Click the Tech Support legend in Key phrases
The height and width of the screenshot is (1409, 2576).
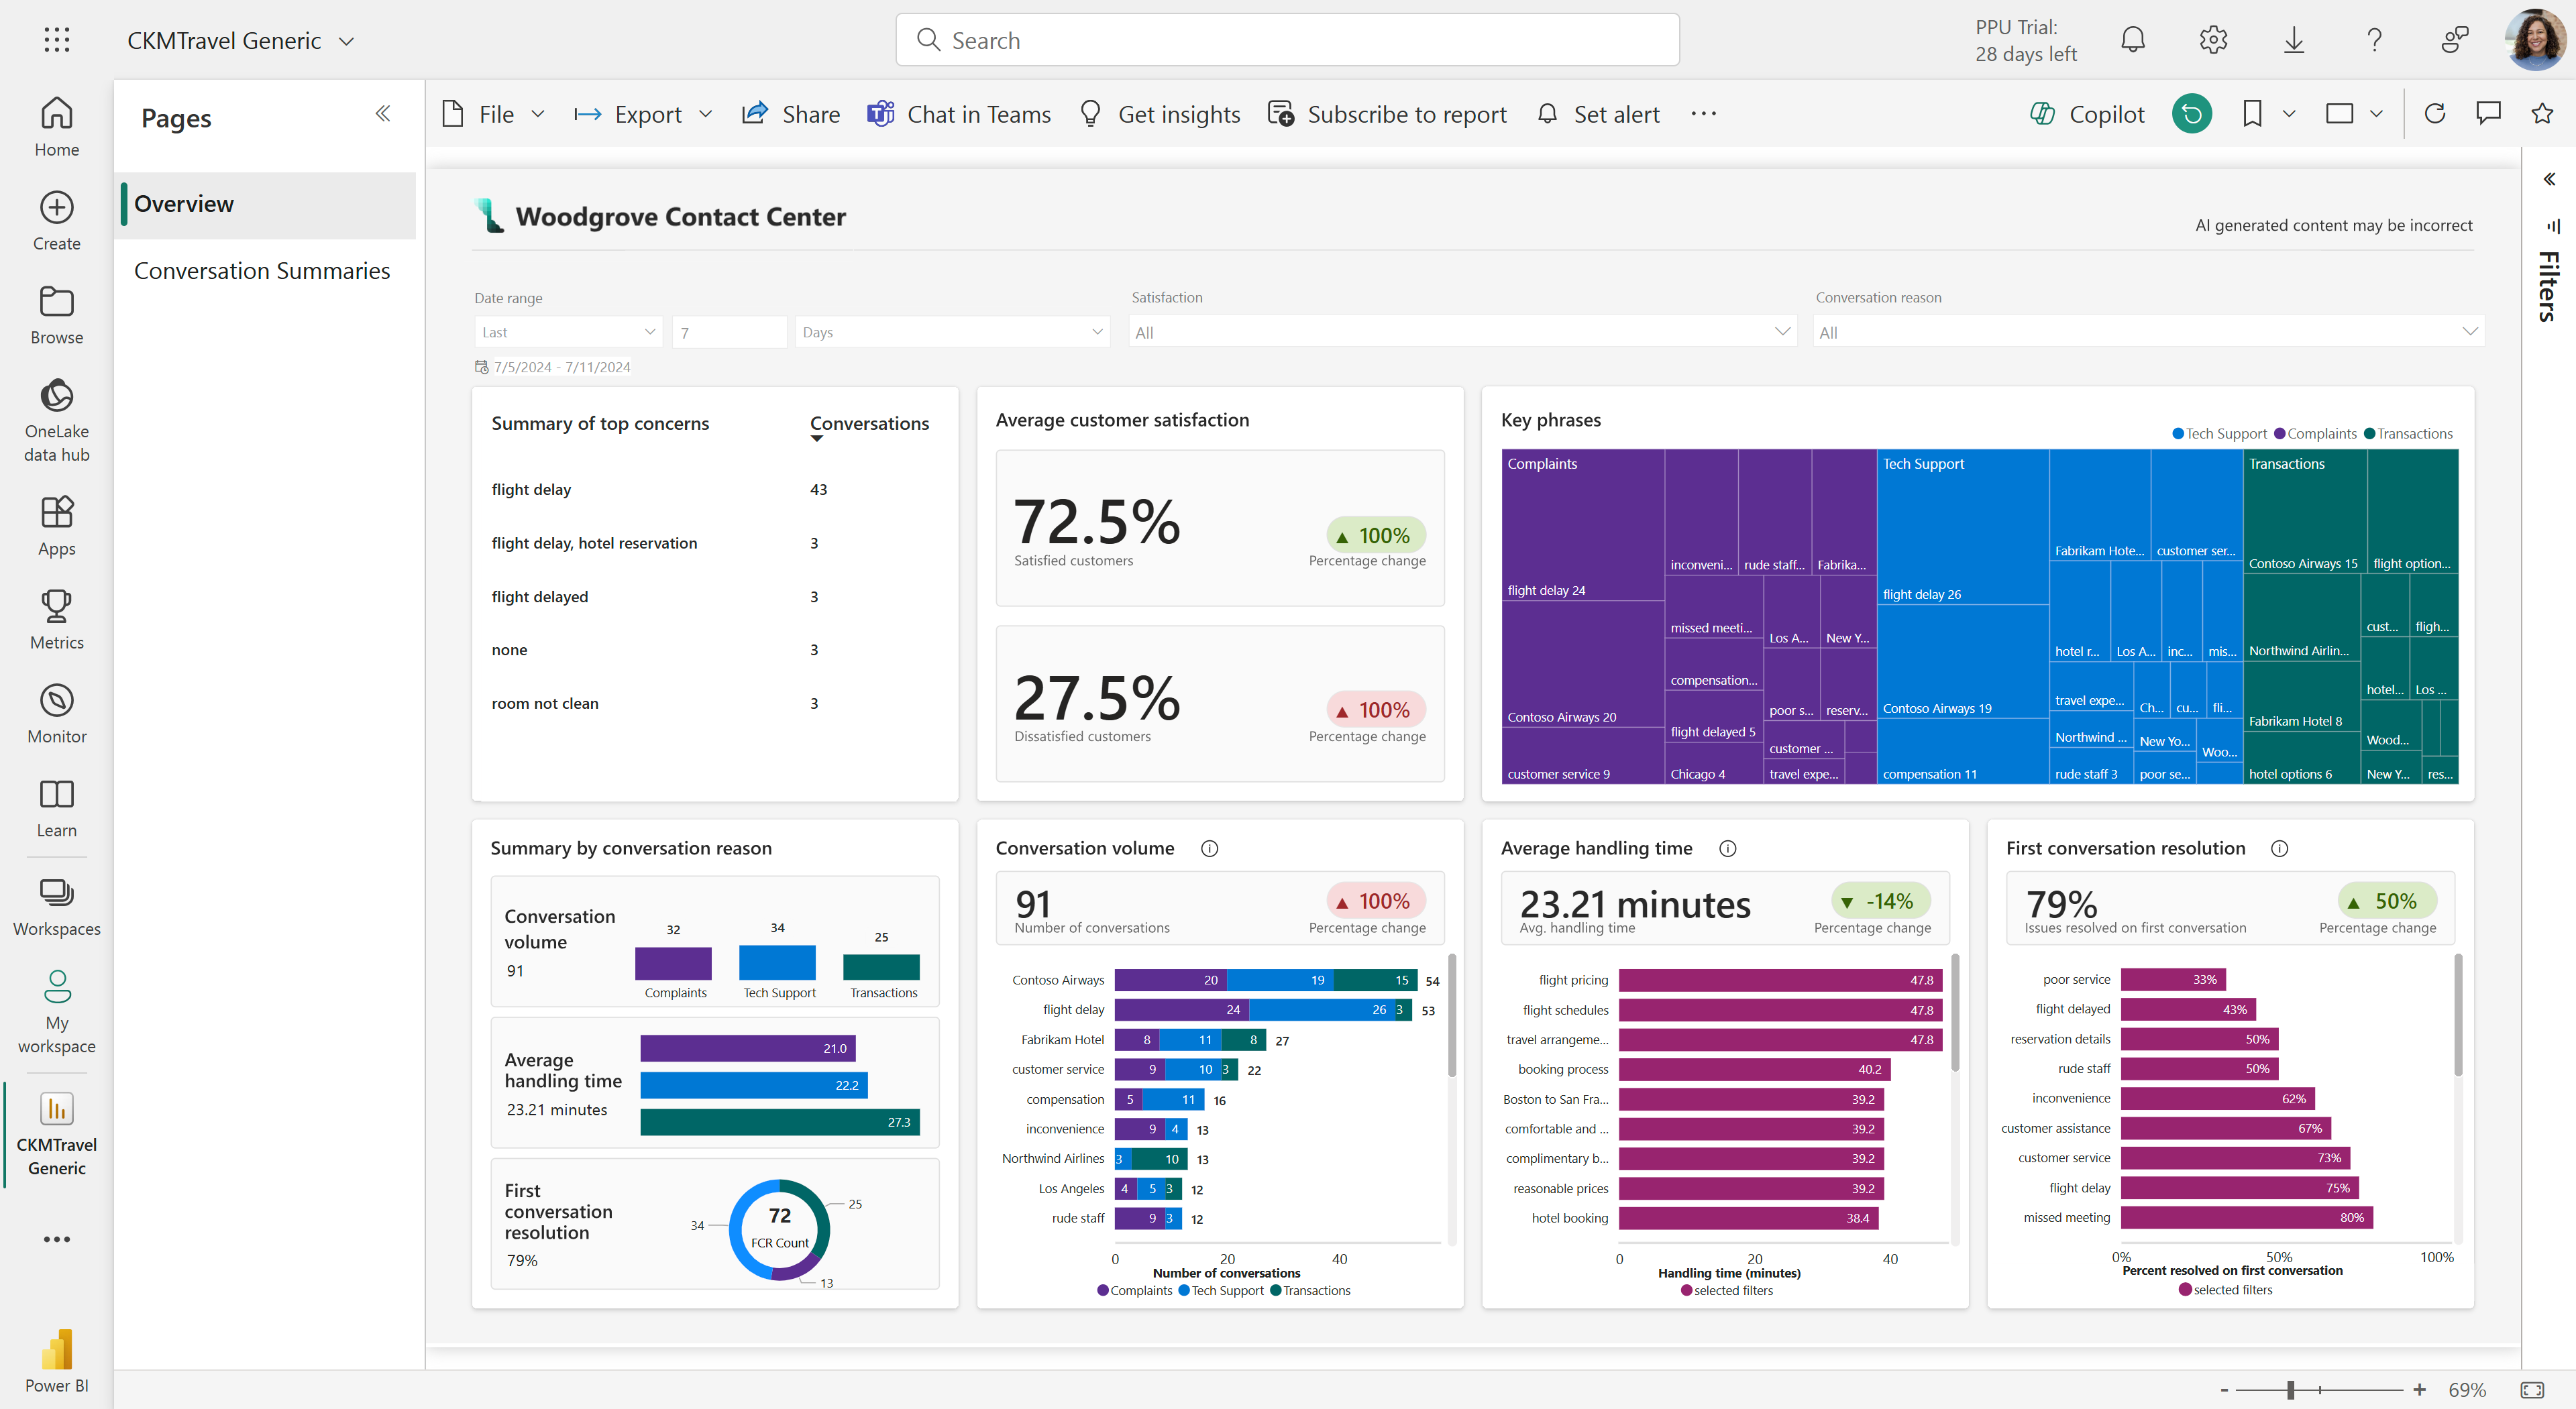tap(2219, 434)
